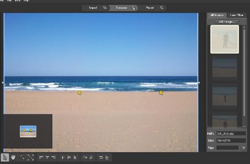
Task: Distribute images vertically
Action: coord(91,157)
